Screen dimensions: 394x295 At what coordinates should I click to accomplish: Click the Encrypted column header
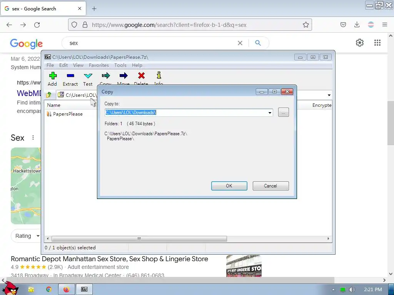[322, 105]
